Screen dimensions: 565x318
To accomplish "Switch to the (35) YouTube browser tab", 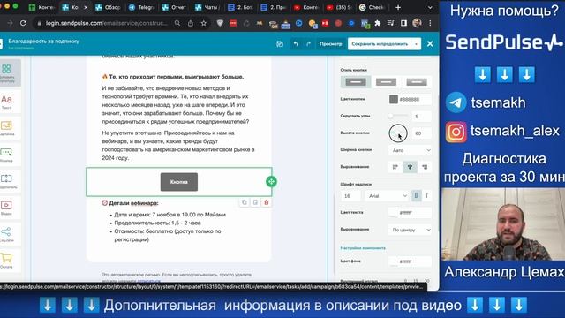I will [339, 7].
